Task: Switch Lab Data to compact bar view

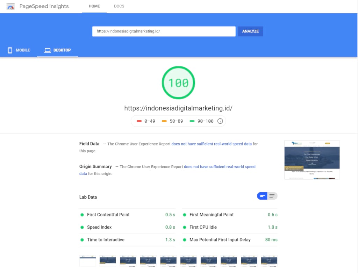Action: [x=262, y=196]
